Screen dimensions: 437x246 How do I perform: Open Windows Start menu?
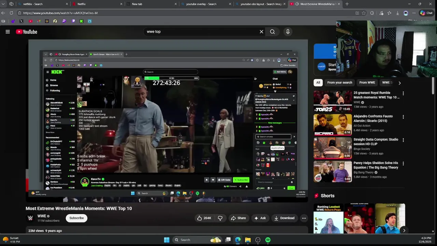167,240
